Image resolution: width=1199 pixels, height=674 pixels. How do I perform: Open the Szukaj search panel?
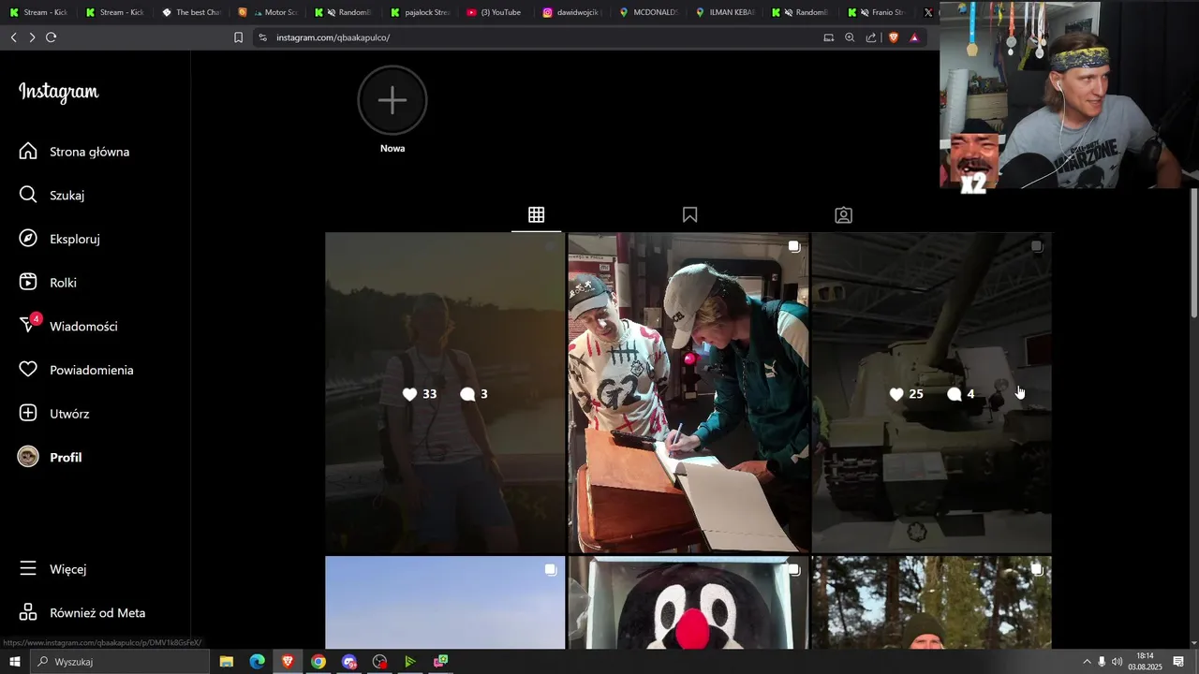tap(52, 196)
